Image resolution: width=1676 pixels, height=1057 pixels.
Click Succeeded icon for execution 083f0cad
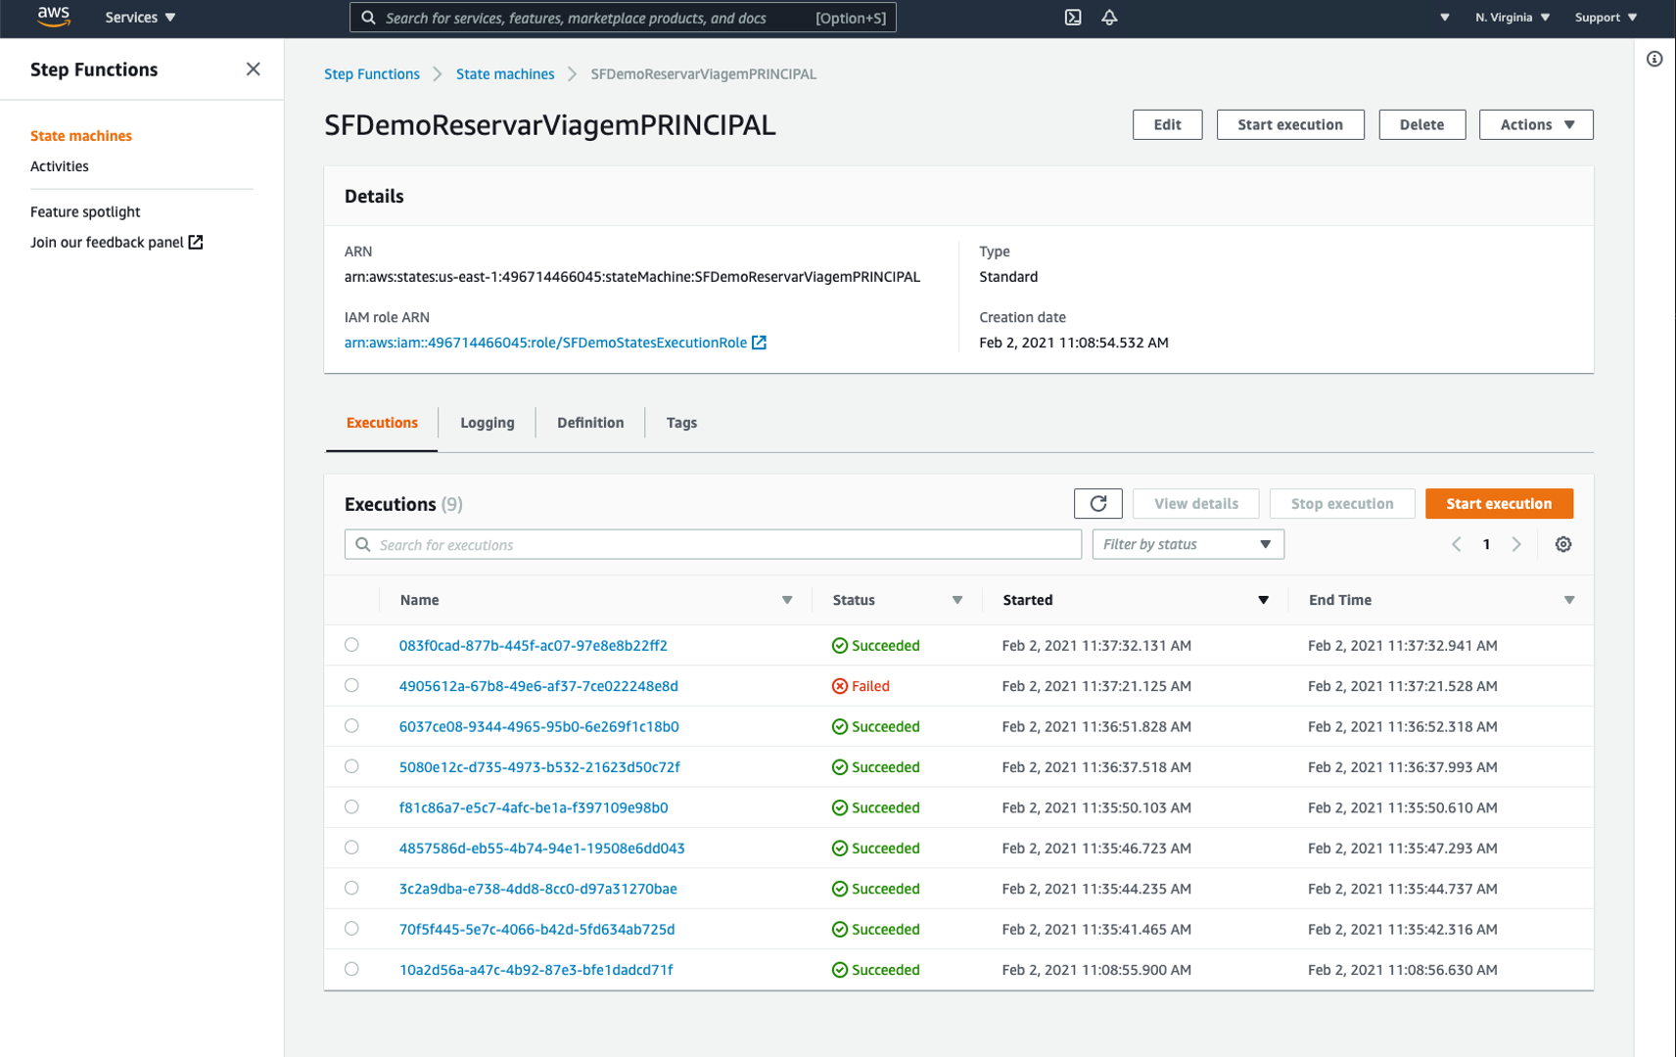[840, 646]
